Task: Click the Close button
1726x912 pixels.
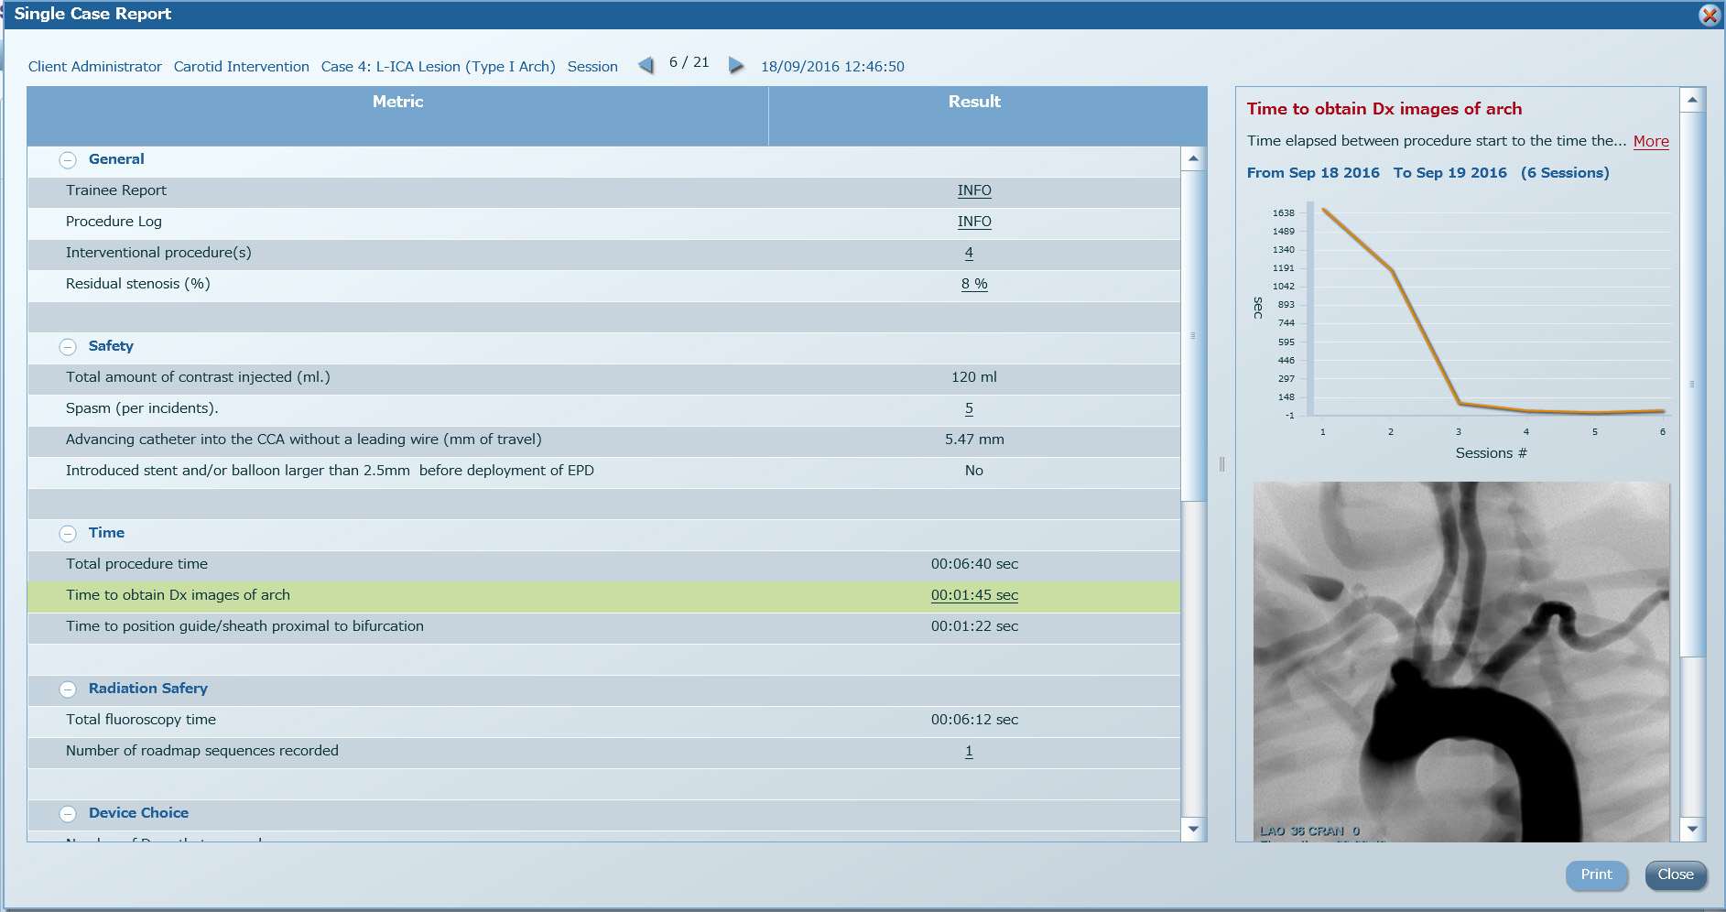Action: pyautogui.click(x=1675, y=874)
